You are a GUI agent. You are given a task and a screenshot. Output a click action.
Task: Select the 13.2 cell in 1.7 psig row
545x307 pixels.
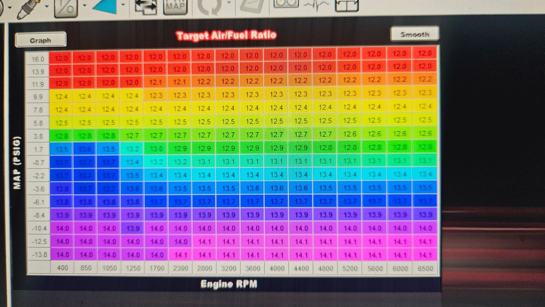point(132,149)
